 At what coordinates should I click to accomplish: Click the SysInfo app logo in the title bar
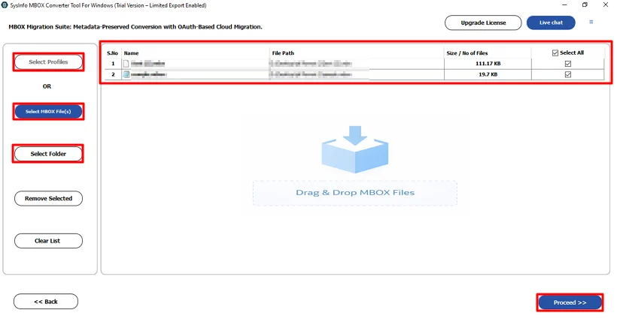point(5,5)
